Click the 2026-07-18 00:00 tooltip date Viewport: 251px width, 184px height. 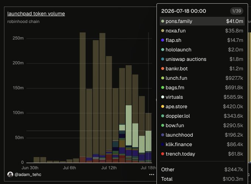click(183, 11)
